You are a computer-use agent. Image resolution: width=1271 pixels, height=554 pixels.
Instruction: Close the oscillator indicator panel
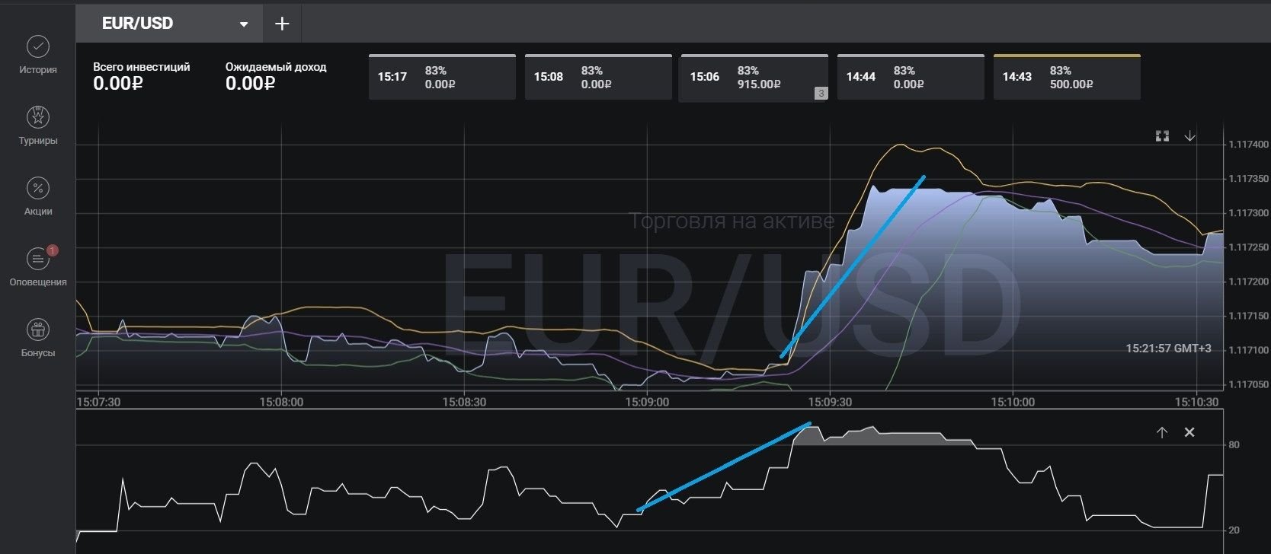[x=1189, y=432]
